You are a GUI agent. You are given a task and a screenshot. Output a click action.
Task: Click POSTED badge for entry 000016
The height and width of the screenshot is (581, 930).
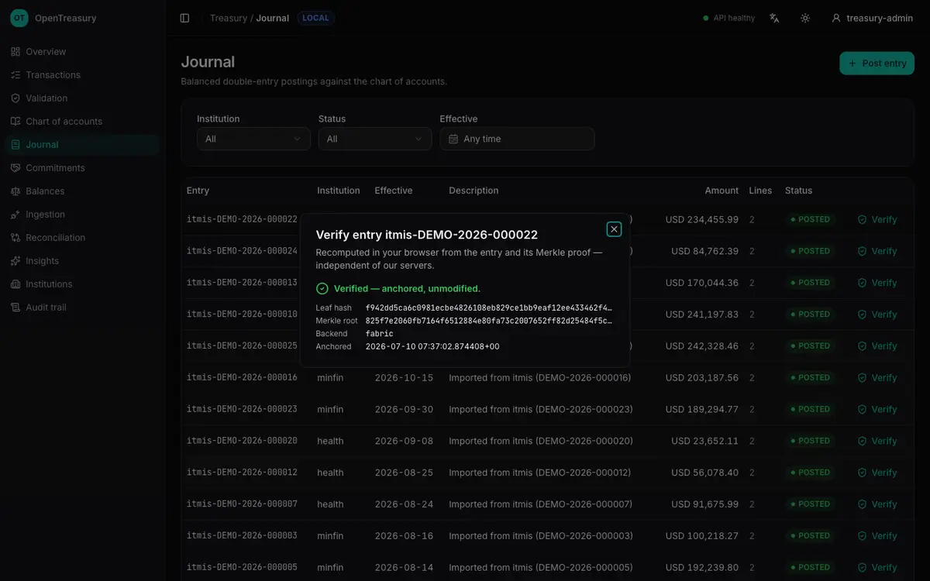(810, 378)
